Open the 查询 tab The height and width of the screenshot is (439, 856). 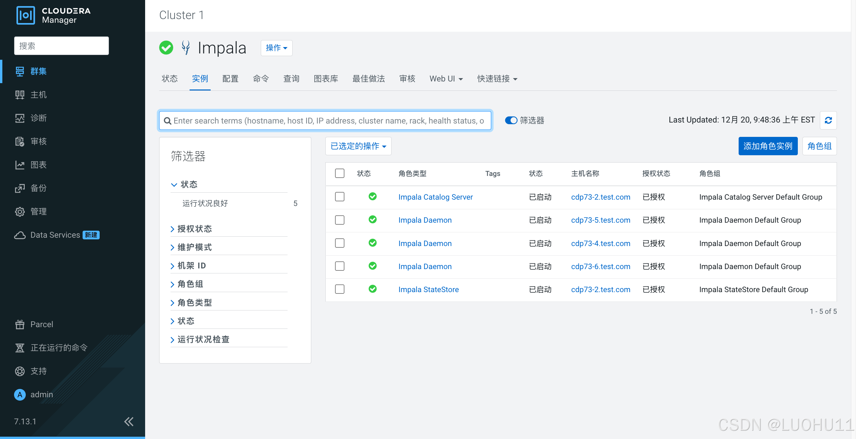[291, 79]
